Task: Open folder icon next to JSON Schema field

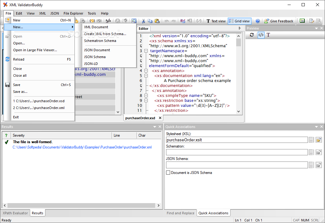Action: point(318,165)
